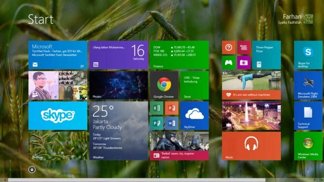Open the Finance tile
324x182 pixels.
pos(179,55)
